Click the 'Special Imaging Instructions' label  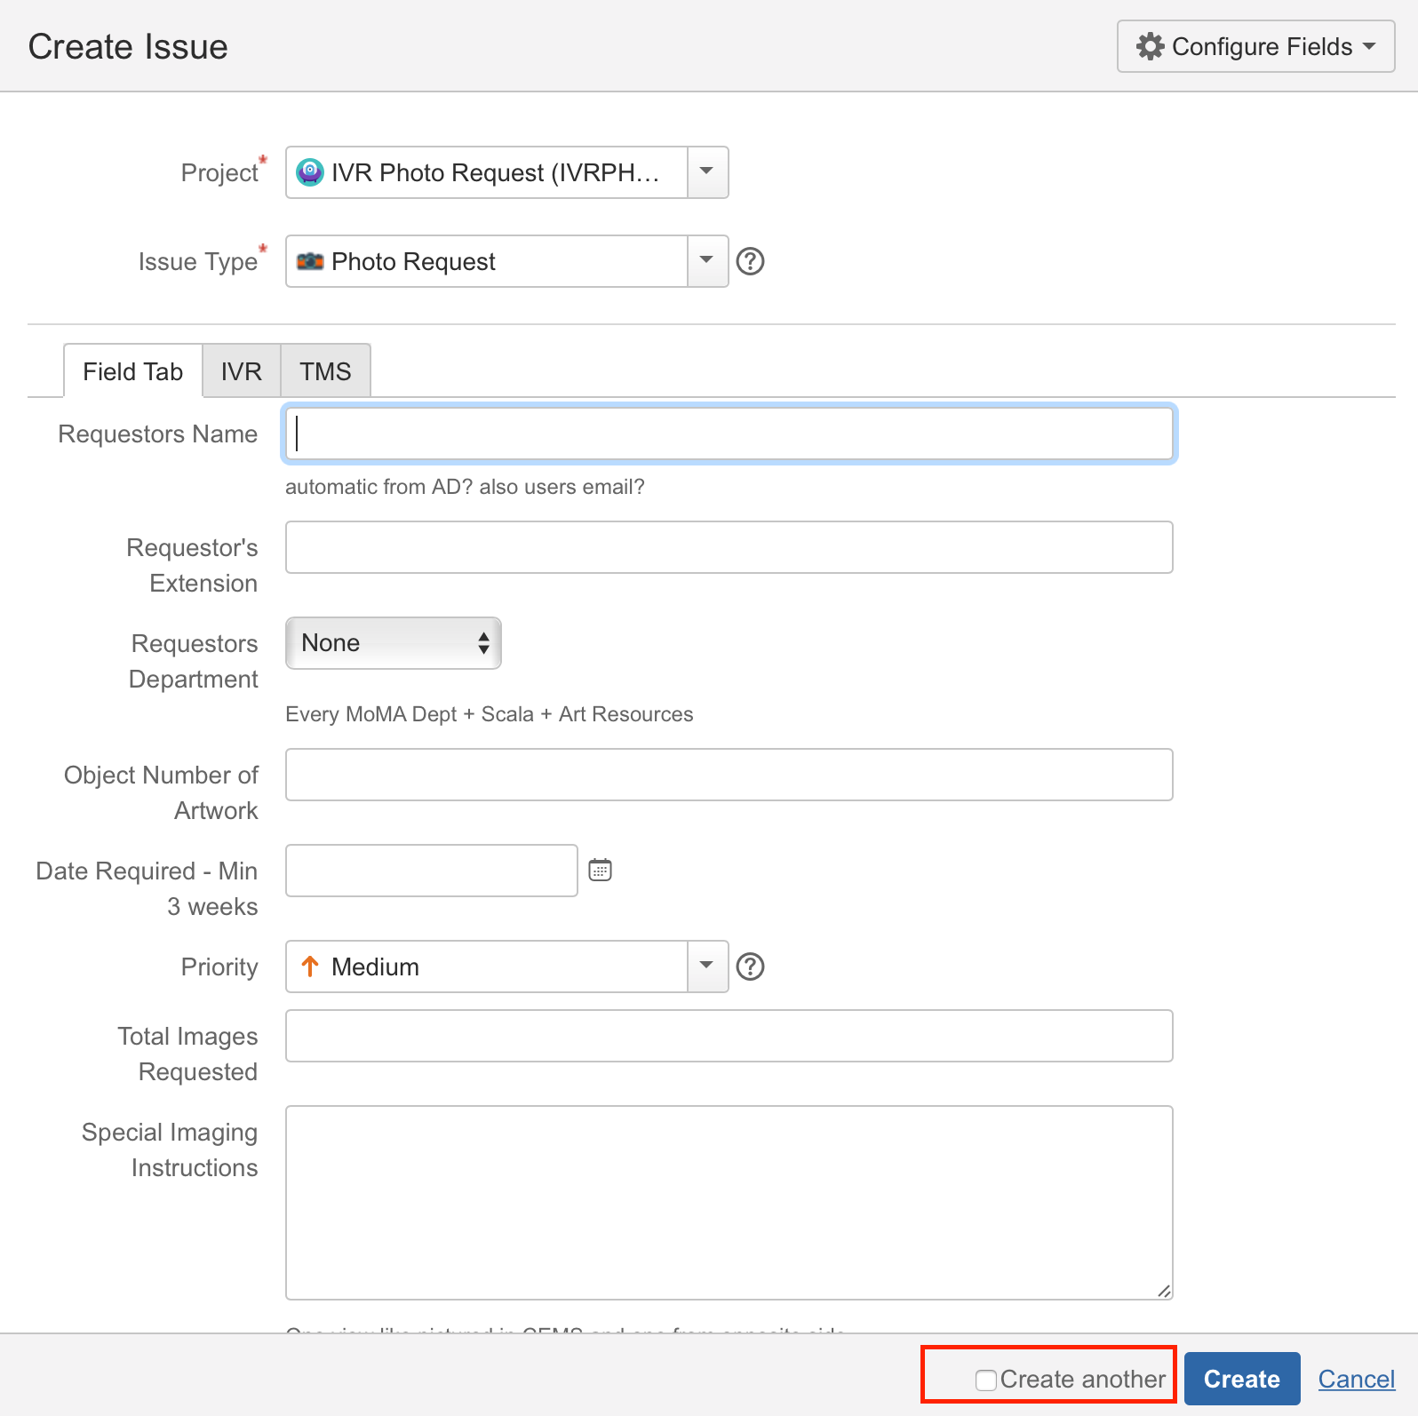coord(170,1150)
